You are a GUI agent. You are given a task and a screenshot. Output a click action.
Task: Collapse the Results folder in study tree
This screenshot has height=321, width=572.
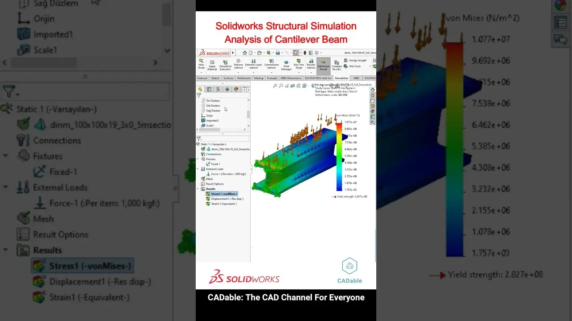coord(198,189)
